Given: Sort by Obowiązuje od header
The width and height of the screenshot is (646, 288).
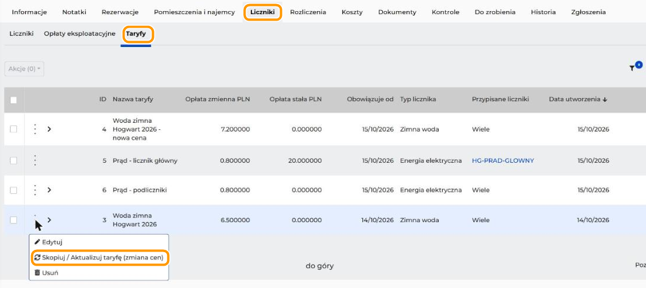Looking at the screenshot, I should tap(370, 99).
